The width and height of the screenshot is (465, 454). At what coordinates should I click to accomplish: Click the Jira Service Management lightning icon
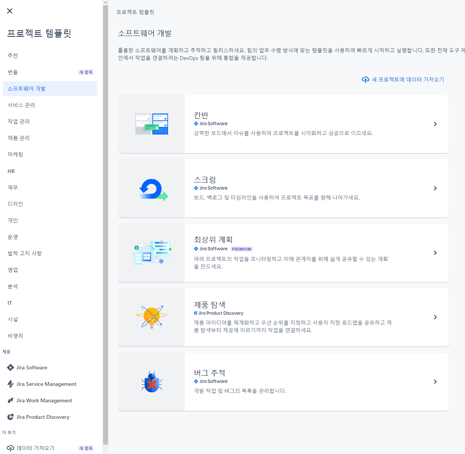click(10, 384)
